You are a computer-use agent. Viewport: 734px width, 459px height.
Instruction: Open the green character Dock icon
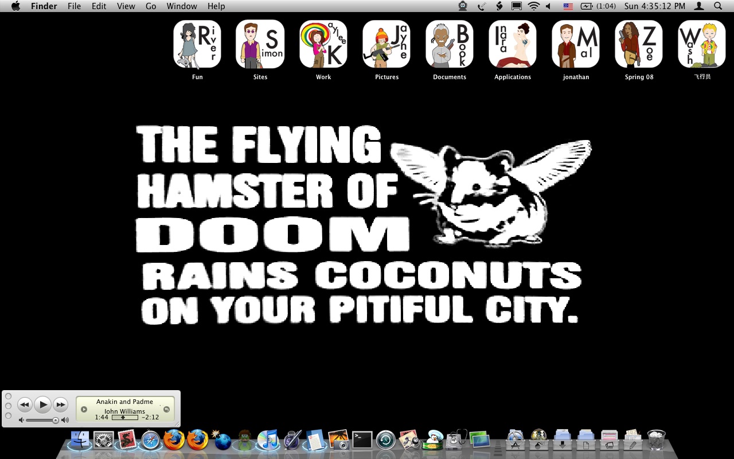(x=245, y=441)
